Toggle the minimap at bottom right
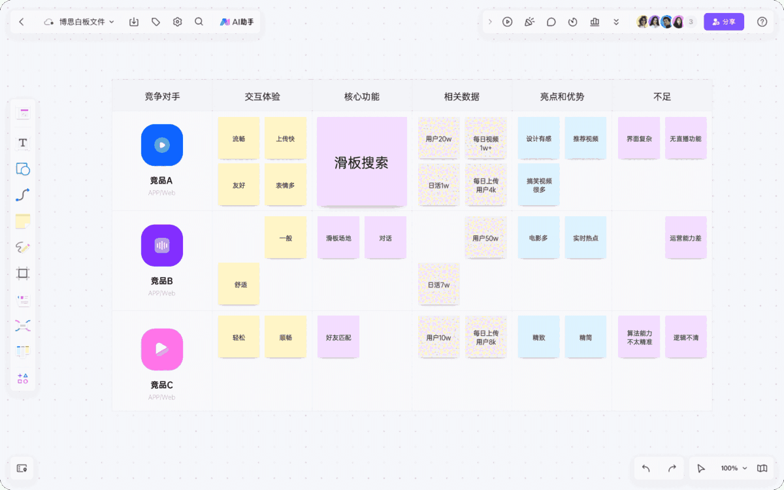This screenshot has width=784, height=490. click(762, 468)
